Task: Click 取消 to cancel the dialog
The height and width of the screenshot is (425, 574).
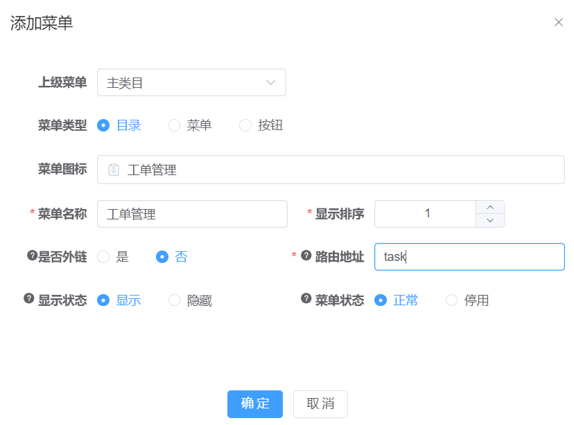Action: 320,404
